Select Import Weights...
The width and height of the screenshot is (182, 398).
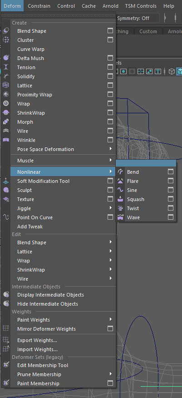coord(63,349)
